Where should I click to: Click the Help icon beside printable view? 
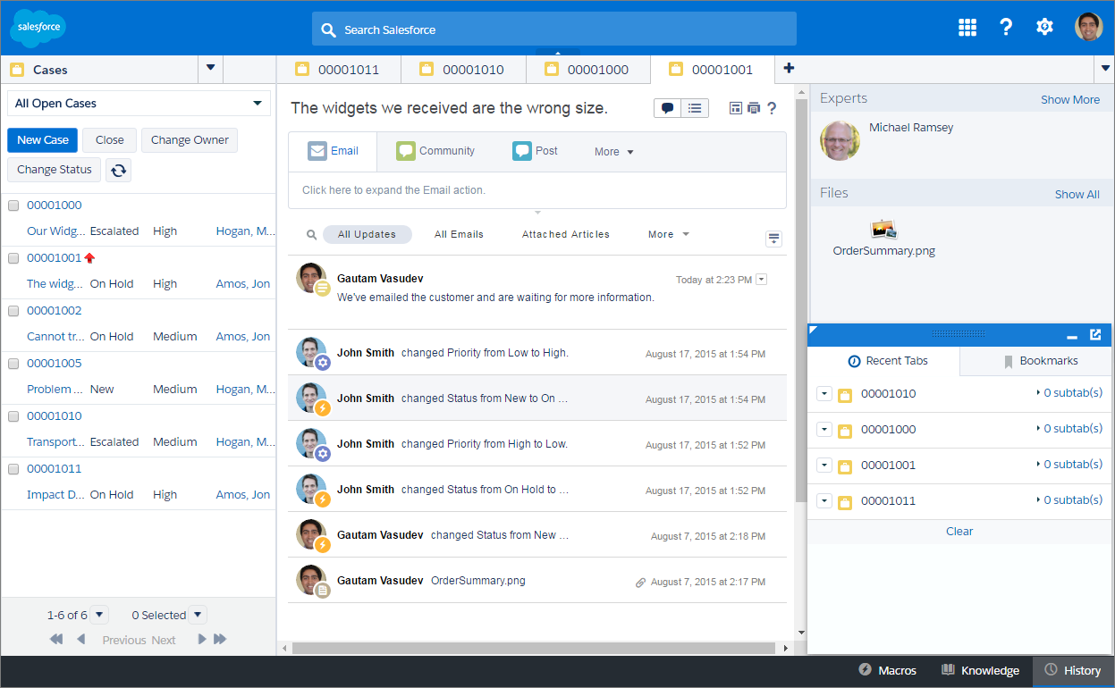point(773,107)
